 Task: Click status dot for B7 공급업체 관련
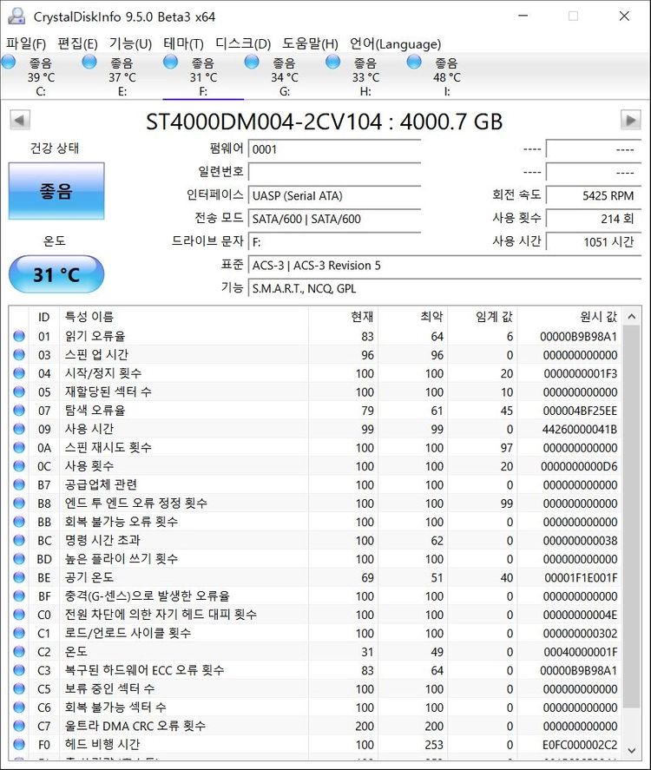click(x=19, y=484)
